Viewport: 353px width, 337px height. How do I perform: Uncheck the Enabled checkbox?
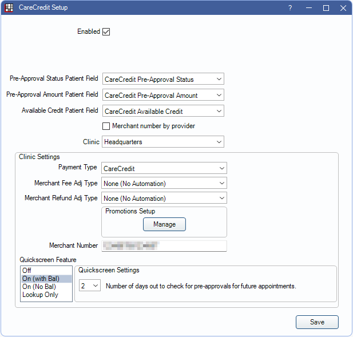[x=106, y=32]
